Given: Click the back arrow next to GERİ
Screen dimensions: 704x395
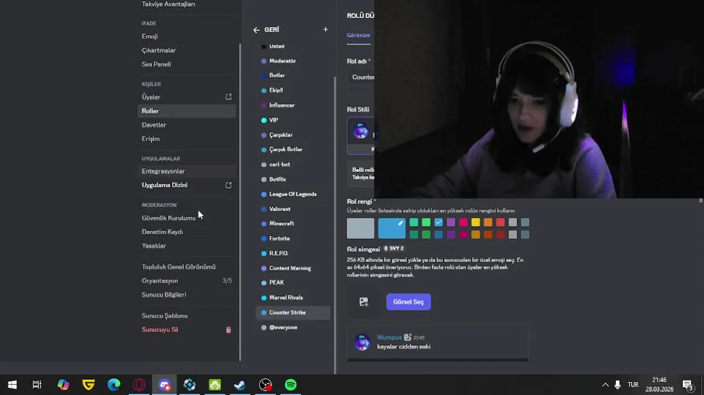Looking at the screenshot, I should (x=257, y=30).
